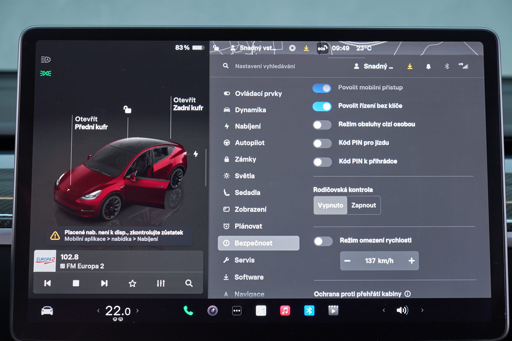512x341 pixels.
Task: Click the car unlock padlock icon
Action: 127,109
